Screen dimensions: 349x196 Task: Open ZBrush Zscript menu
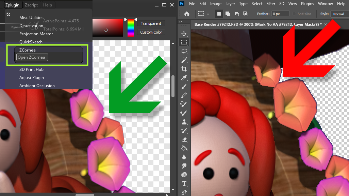(x=31, y=5)
